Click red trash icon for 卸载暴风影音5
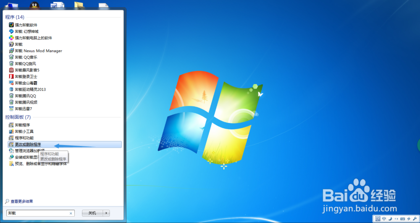 [11, 70]
